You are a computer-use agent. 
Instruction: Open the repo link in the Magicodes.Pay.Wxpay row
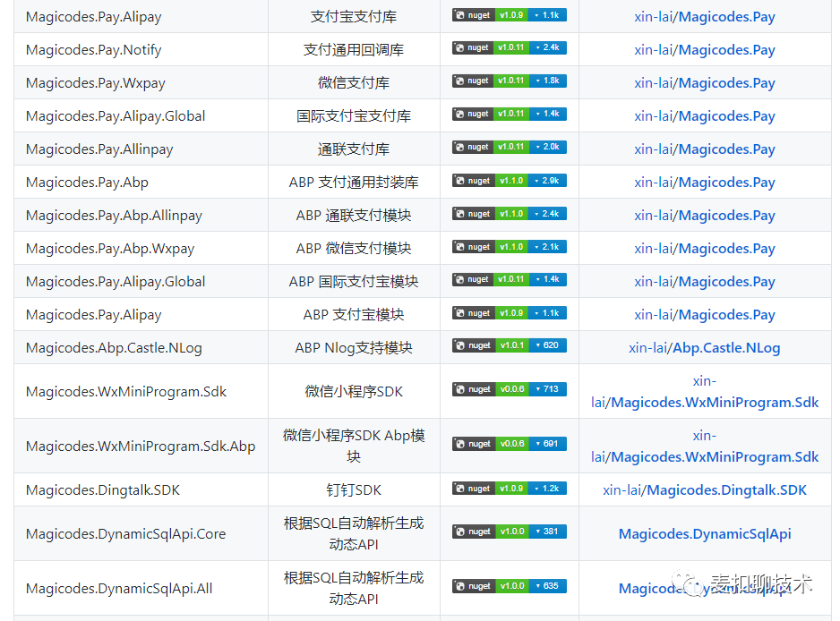click(x=705, y=83)
